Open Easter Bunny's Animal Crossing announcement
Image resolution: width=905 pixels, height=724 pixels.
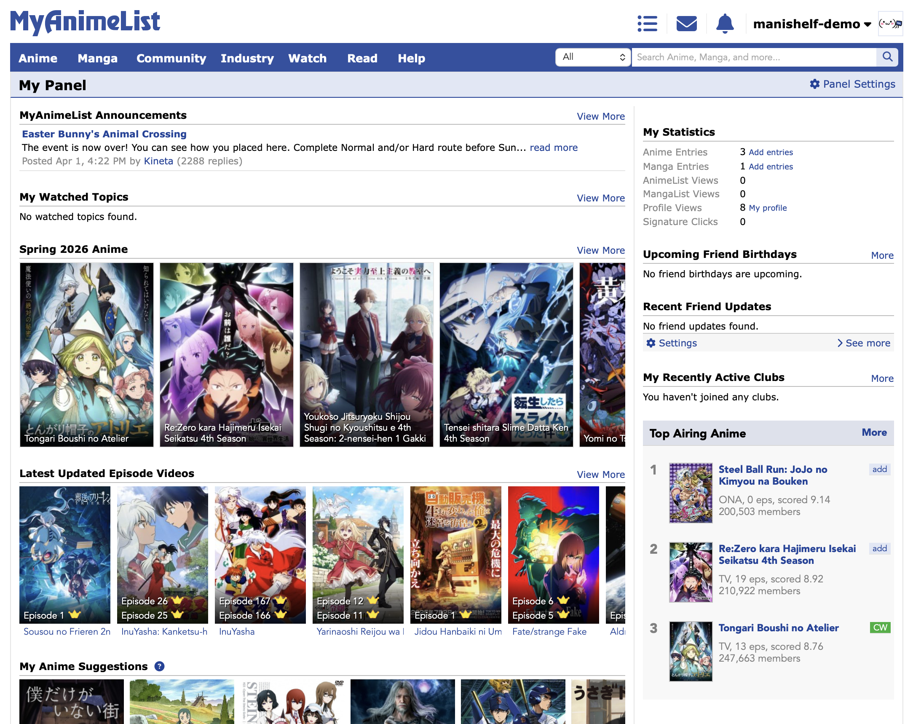[104, 134]
